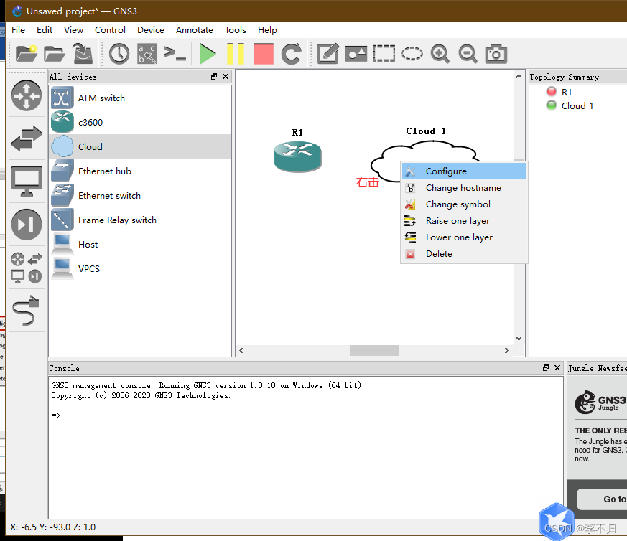Select the Draw an ellipse tool

tap(412, 54)
